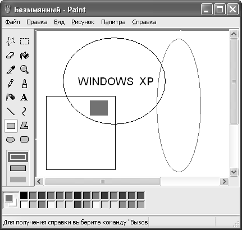242x230 pixels.
Task: Select the Eraser tool
Action: (x=11, y=56)
